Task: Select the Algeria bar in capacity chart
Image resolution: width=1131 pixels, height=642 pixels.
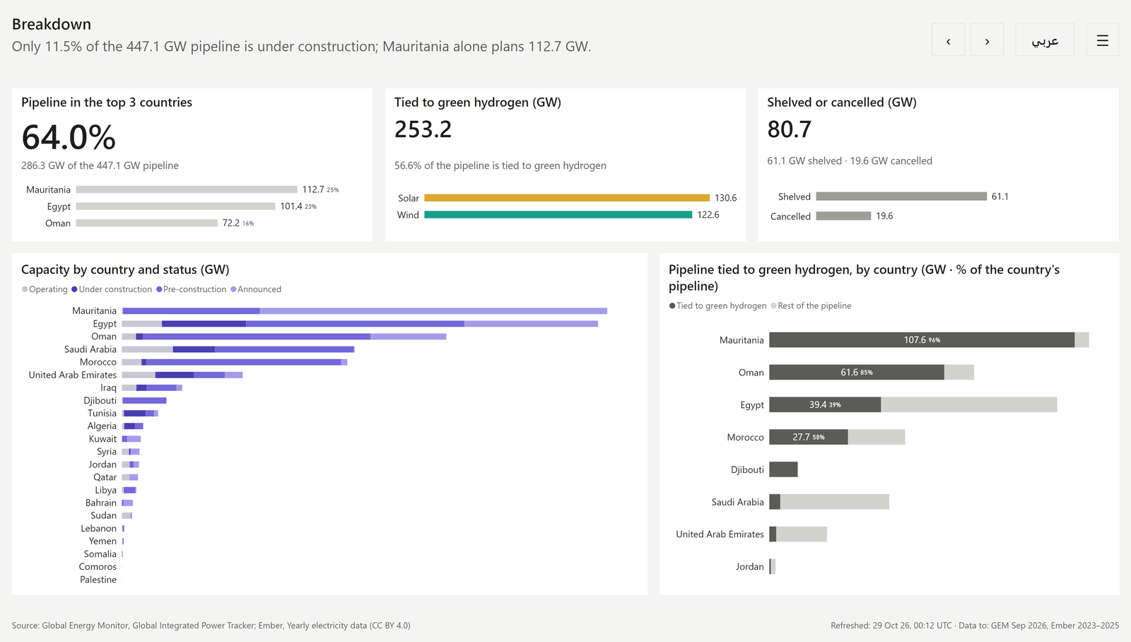Action: 133,426
